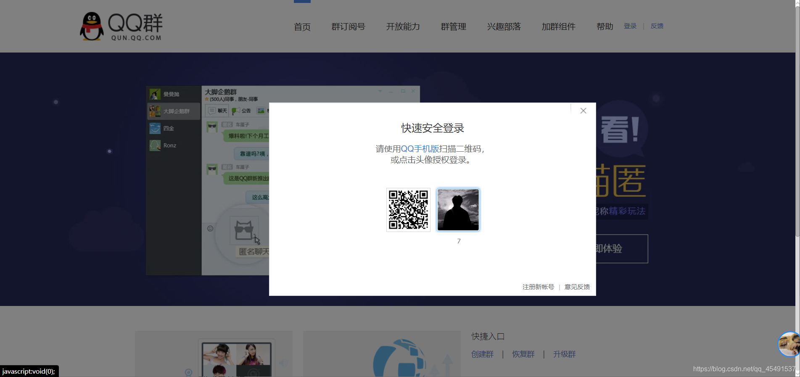This screenshot has width=800, height=377.
Task: Log in using the silhouette avatar
Action: click(x=458, y=210)
